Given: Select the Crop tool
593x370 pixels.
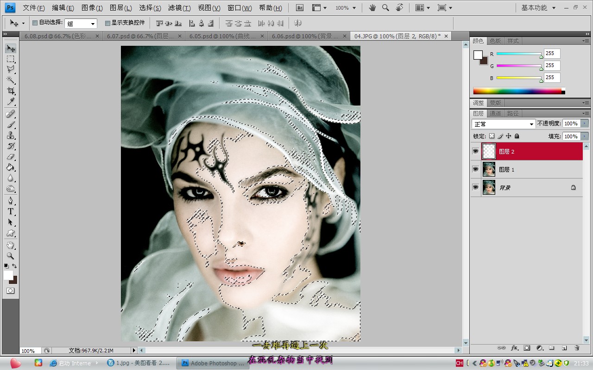Looking at the screenshot, I should pos(11,91).
